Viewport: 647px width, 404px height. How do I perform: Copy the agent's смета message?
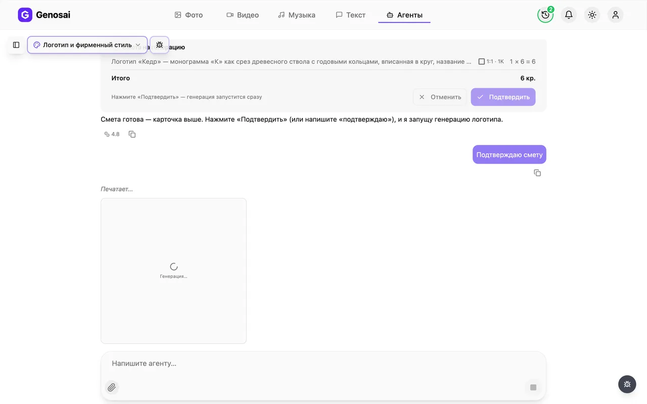click(132, 134)
